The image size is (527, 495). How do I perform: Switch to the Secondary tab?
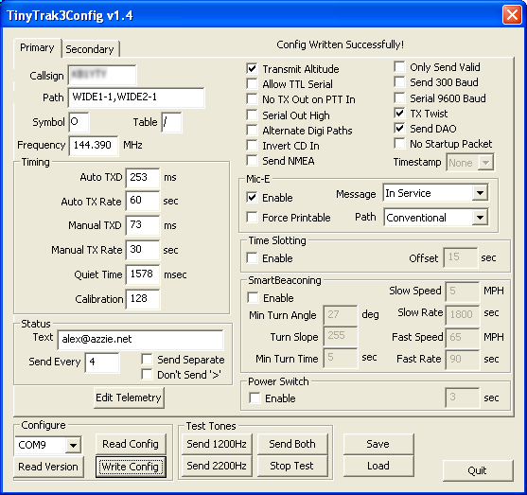90,49
